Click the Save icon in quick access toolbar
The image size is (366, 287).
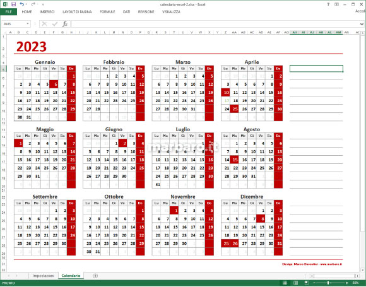13,4
